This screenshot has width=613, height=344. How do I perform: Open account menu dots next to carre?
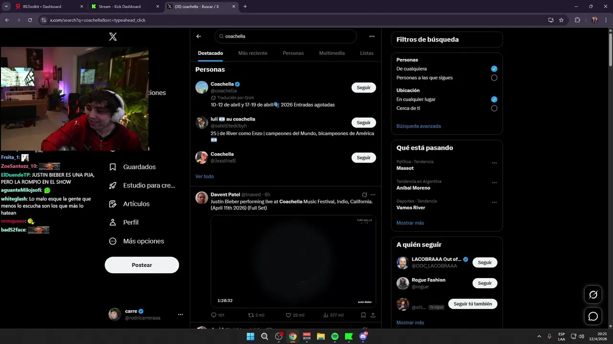pyautogui.click(x=181, y=314)
